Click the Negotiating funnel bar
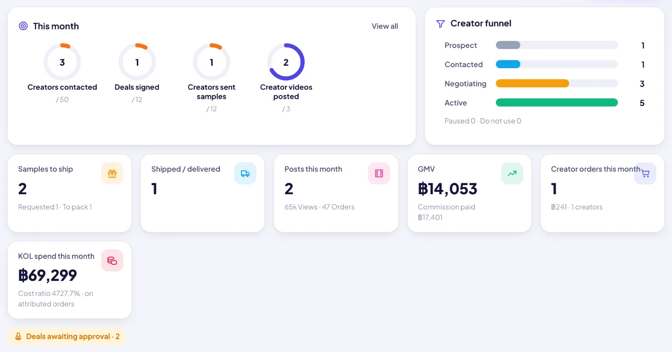This screenshot has height=352, width=672. click(557, 83)
